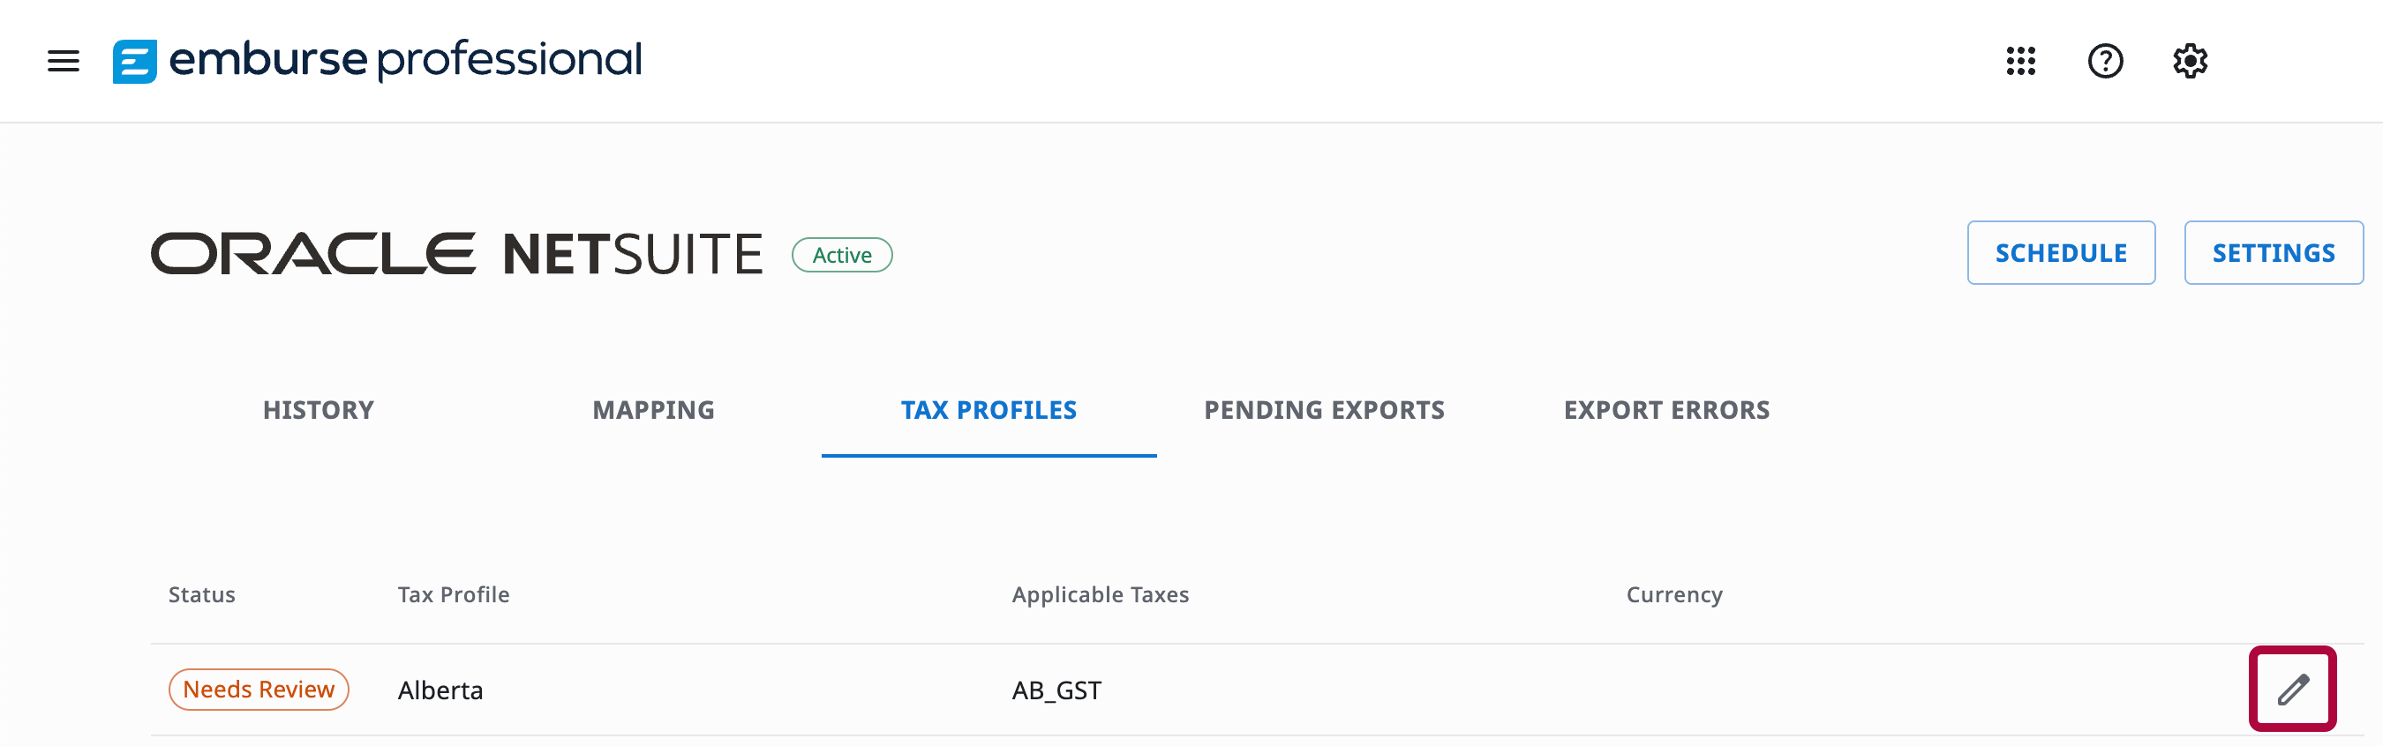The height and width of the screenshot is (746, 2383).
Task: Select the Tax Profiles tab
Action: coord(988,409)
